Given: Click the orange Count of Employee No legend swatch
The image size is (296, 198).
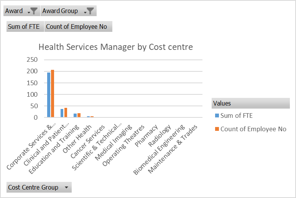Looking at the screenshot, I should [217, 129].
